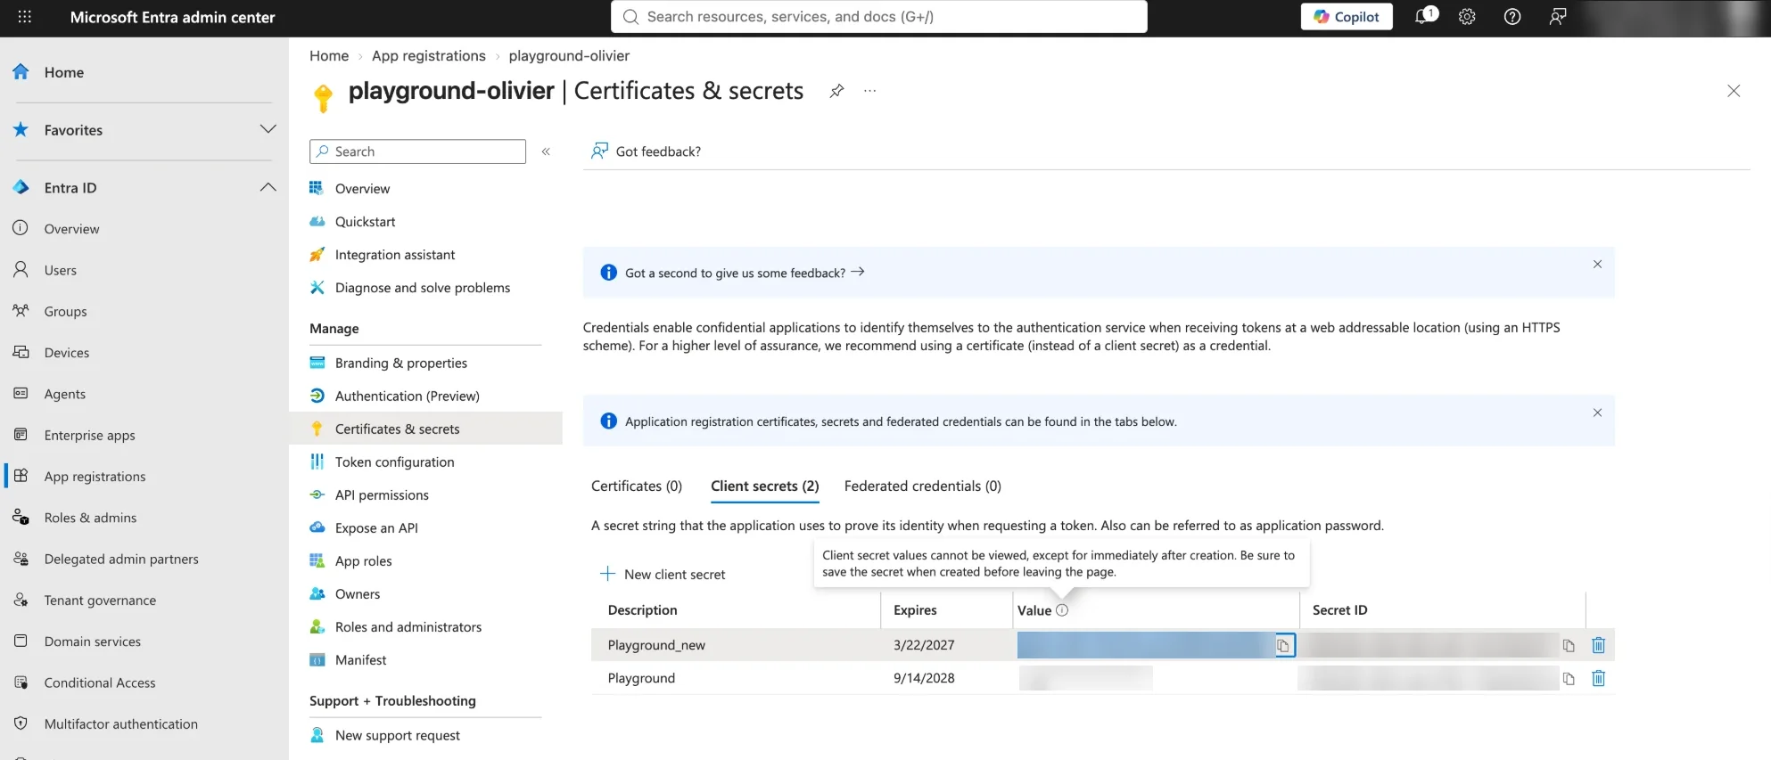1771x760 pixels.
Task: Switch to Federated credentials (0) tab
Action: [x=923, y=486]
